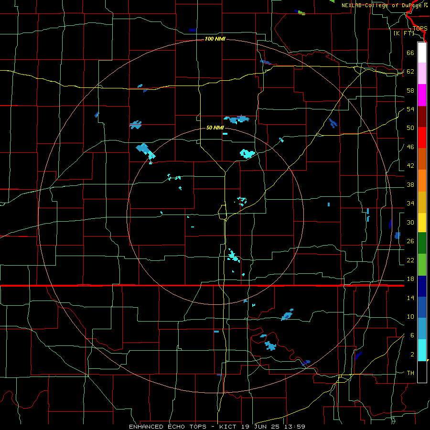The image size is (430, 430).
Task: Pick the dark red (maroon) legend band
Action: pos(422,117)
